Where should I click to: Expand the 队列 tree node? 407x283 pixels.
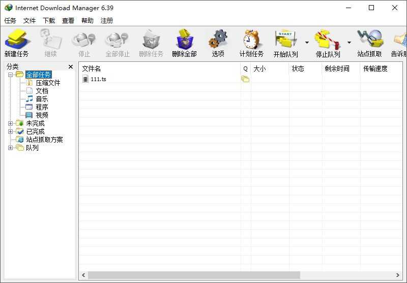[10, 148]
